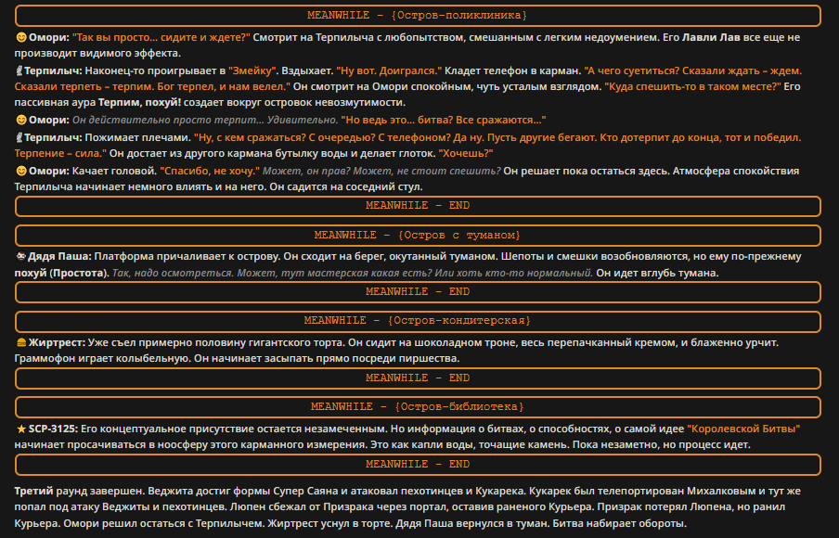Click the MEANWHILE – END box above "Остров с туманом" header

[418, 206]
